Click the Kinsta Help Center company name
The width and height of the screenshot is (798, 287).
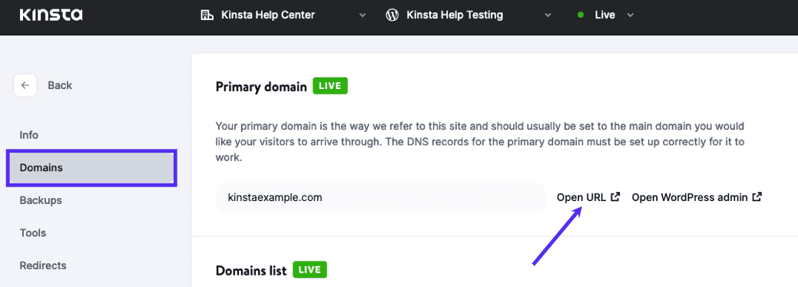click(x=268, y=15)
